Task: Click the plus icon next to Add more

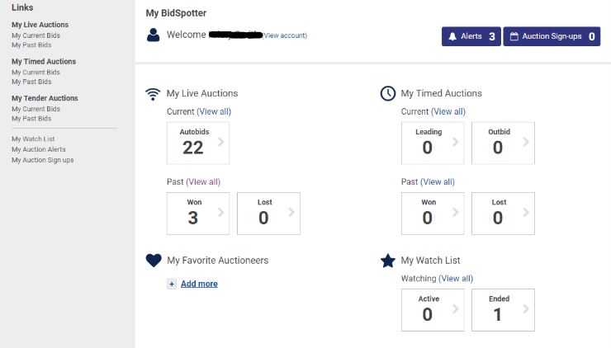Action: [172, 284]
